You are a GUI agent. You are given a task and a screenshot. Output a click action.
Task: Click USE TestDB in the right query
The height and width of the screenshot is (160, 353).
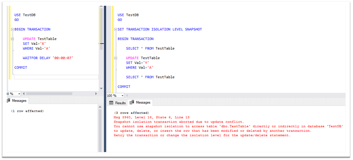pos(128,15)
